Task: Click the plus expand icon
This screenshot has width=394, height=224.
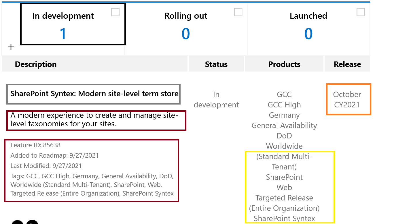Action: (x=11, y=47)
